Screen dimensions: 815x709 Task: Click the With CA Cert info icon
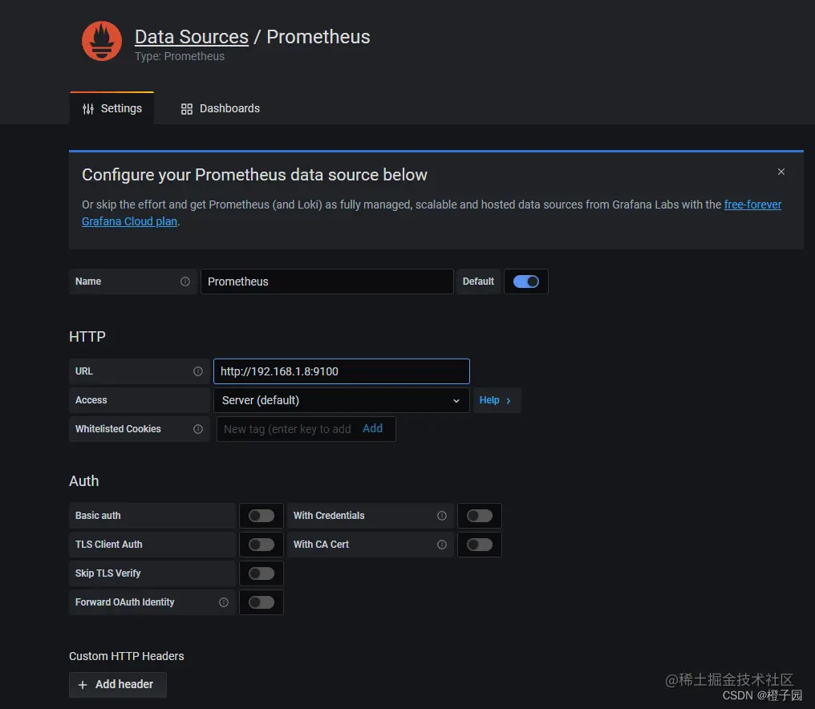(x=442, y=545)
